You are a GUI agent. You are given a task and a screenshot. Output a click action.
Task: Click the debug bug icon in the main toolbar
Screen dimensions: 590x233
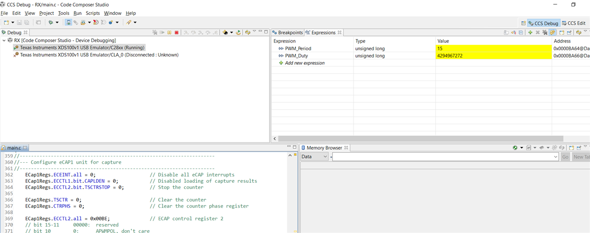coord(51,22)
